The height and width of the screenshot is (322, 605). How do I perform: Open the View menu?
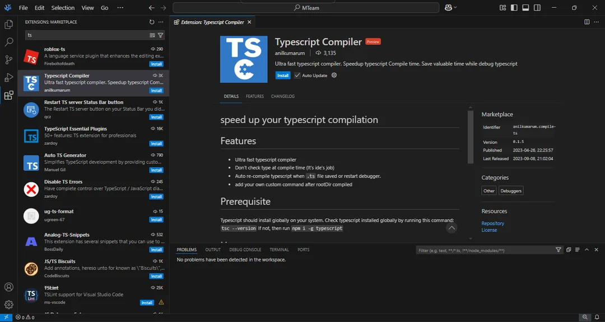point(87,8)
